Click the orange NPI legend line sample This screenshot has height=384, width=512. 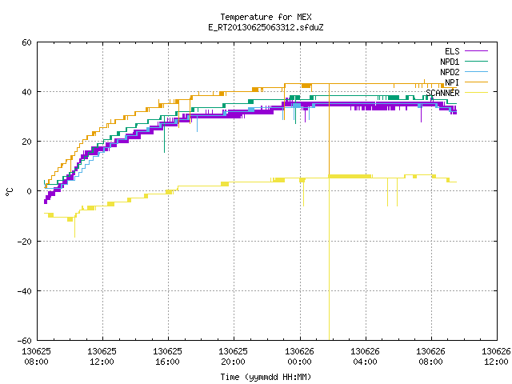(x=477, y=82)
